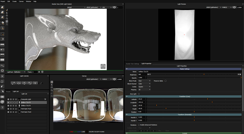Enable Advanced Rotations checkbox
Image resolution: width=244 pixels, height=134 pixels.
point(139,125)
